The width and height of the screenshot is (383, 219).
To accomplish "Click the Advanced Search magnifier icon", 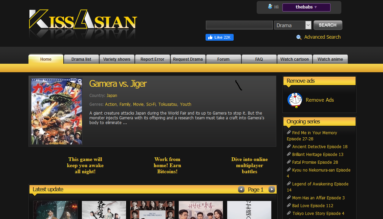I will pos(299,37).
